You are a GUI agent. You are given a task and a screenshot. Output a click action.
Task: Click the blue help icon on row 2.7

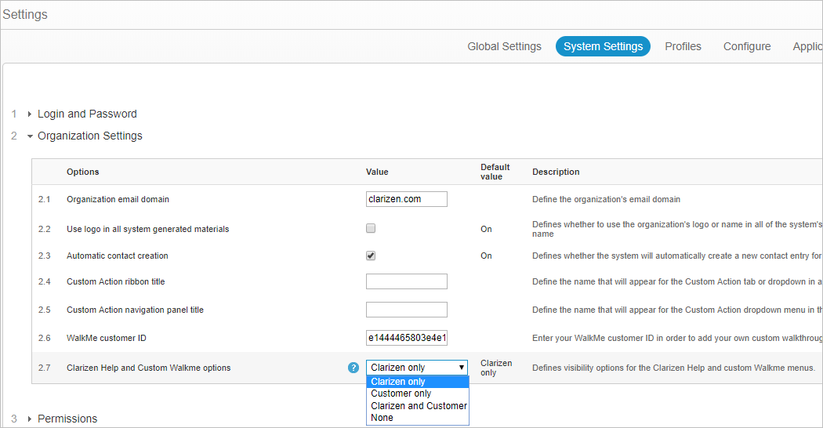(353, 368)
